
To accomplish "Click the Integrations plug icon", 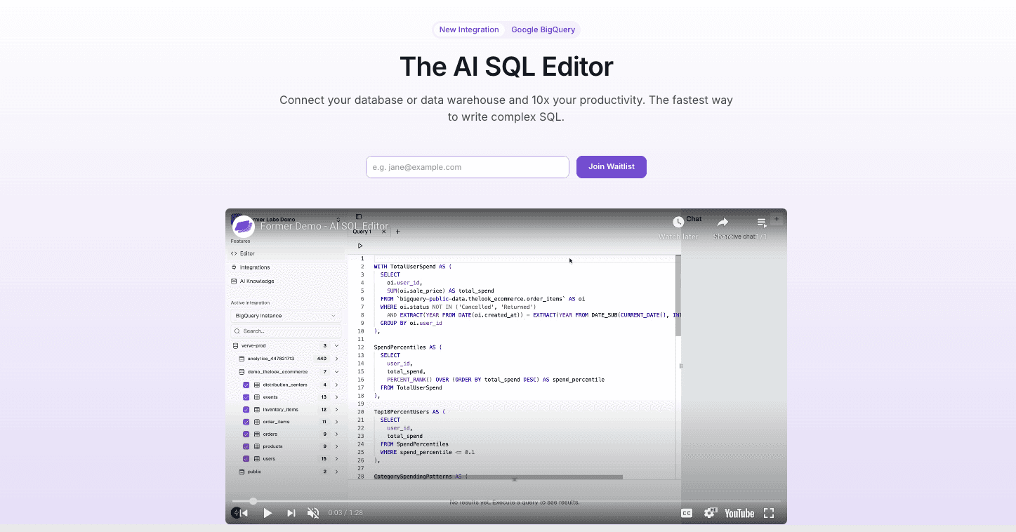I will point(234,267).
